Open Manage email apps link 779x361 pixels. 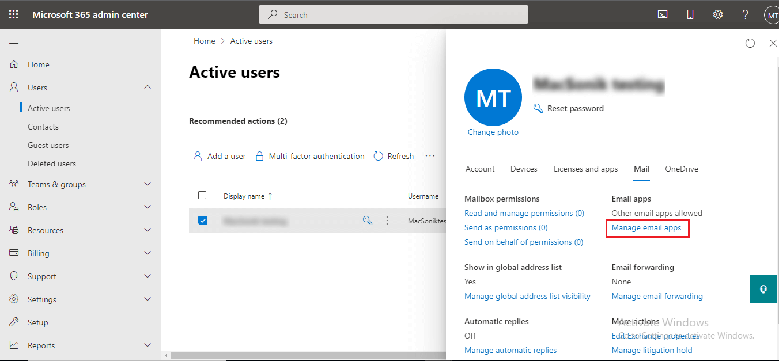point(646,227)
